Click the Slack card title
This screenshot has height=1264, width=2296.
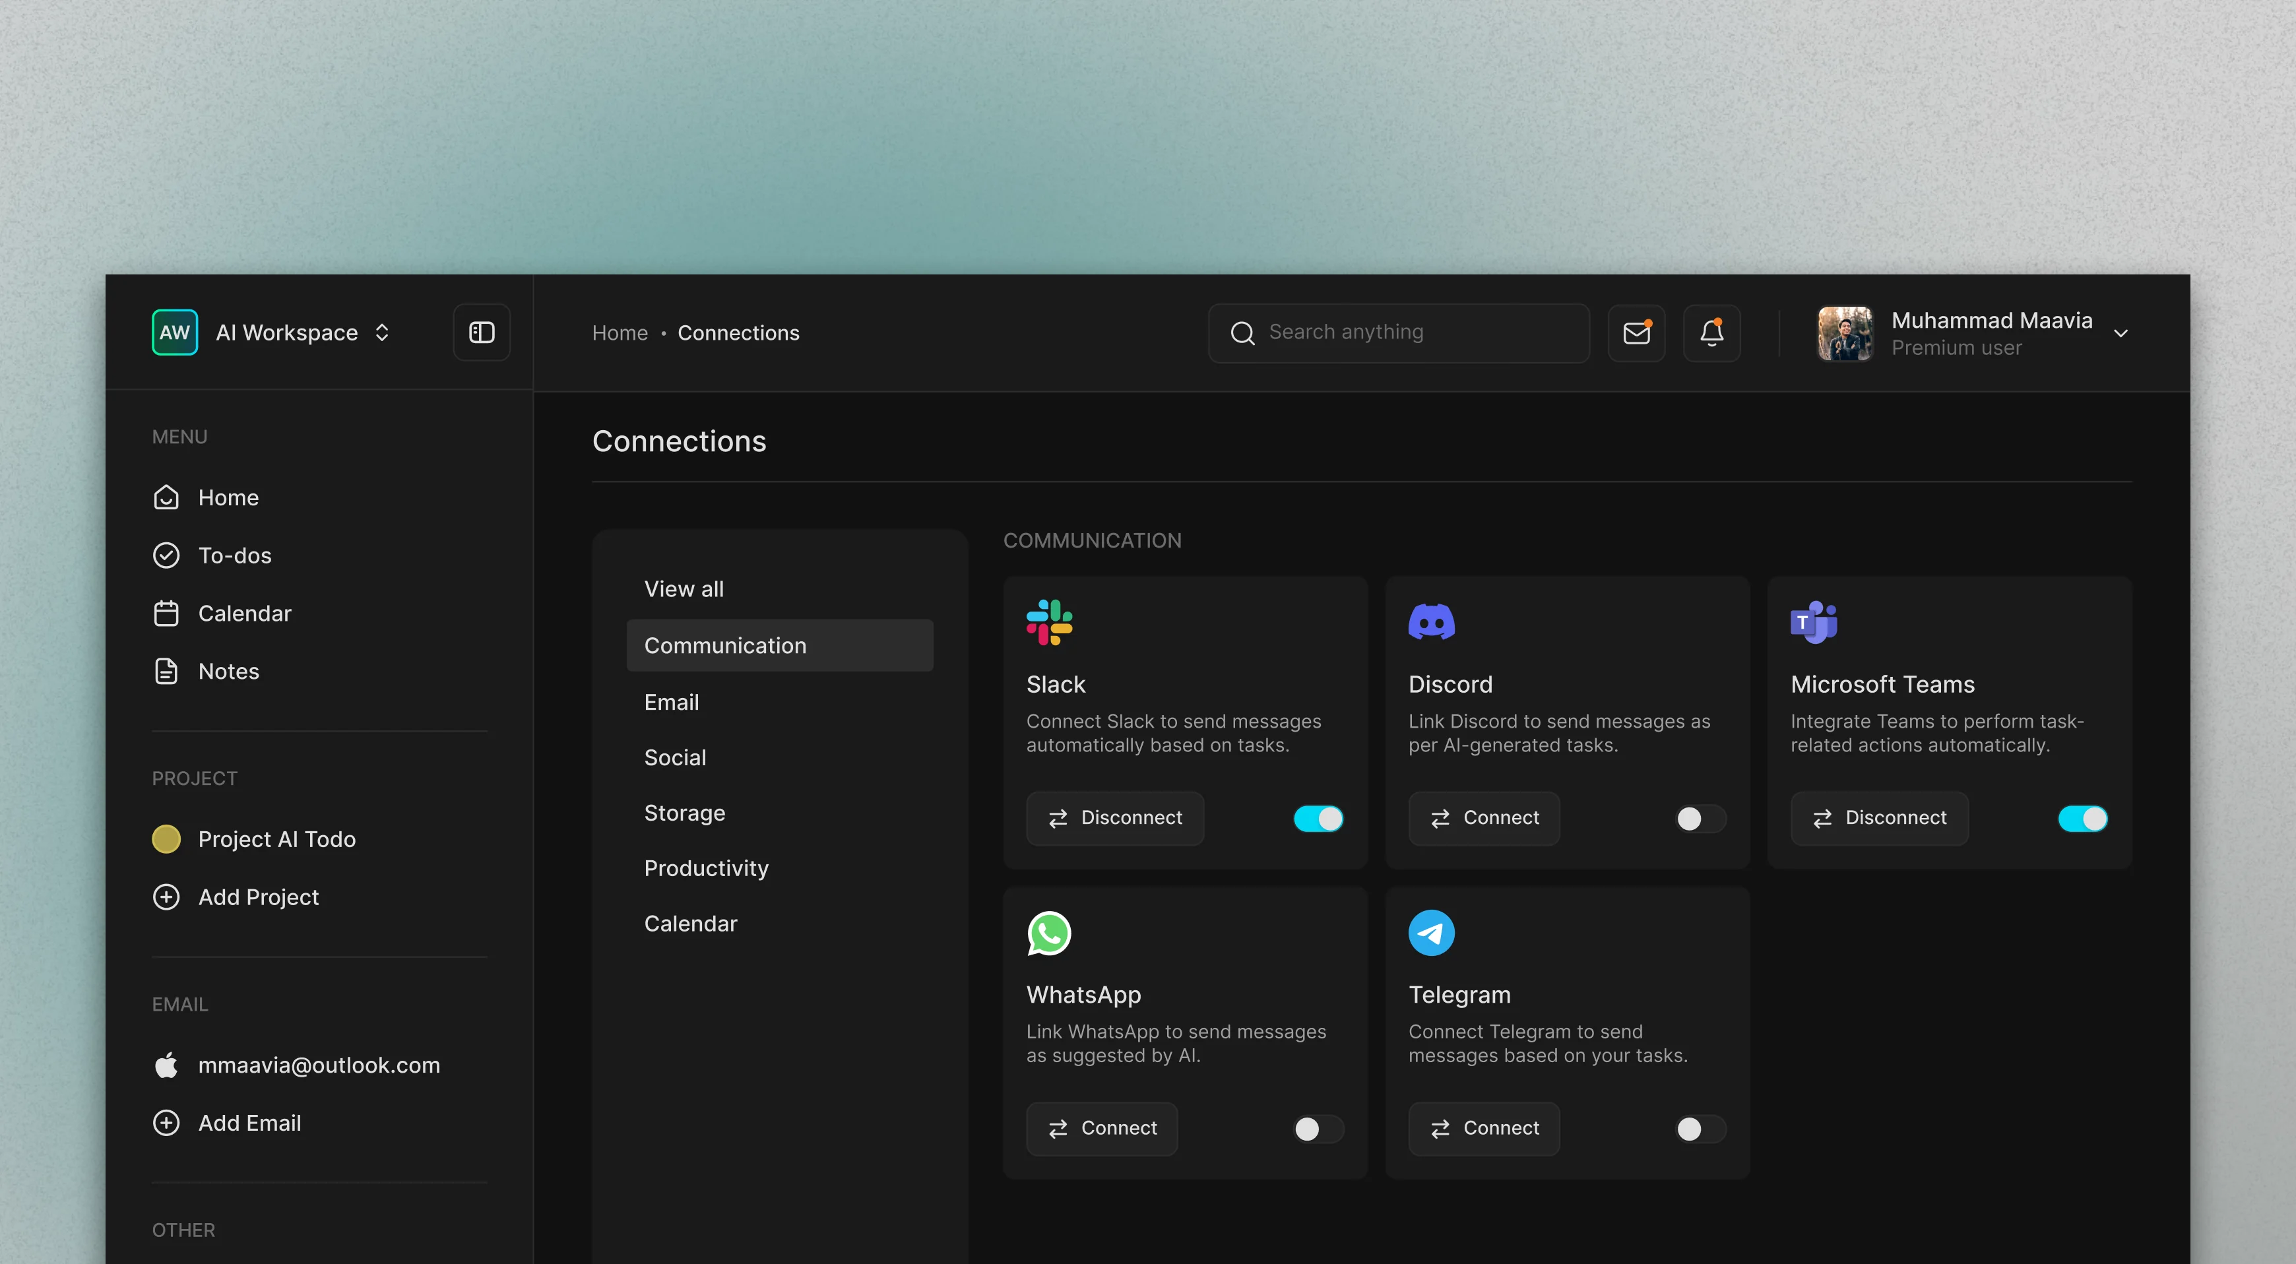click(x=1056, y=685)
